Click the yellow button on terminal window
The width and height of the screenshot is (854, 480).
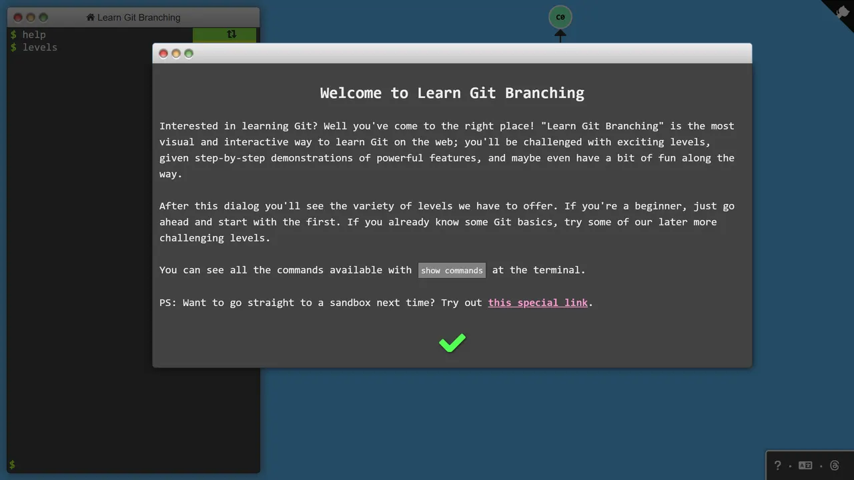[x=31, y=17]
